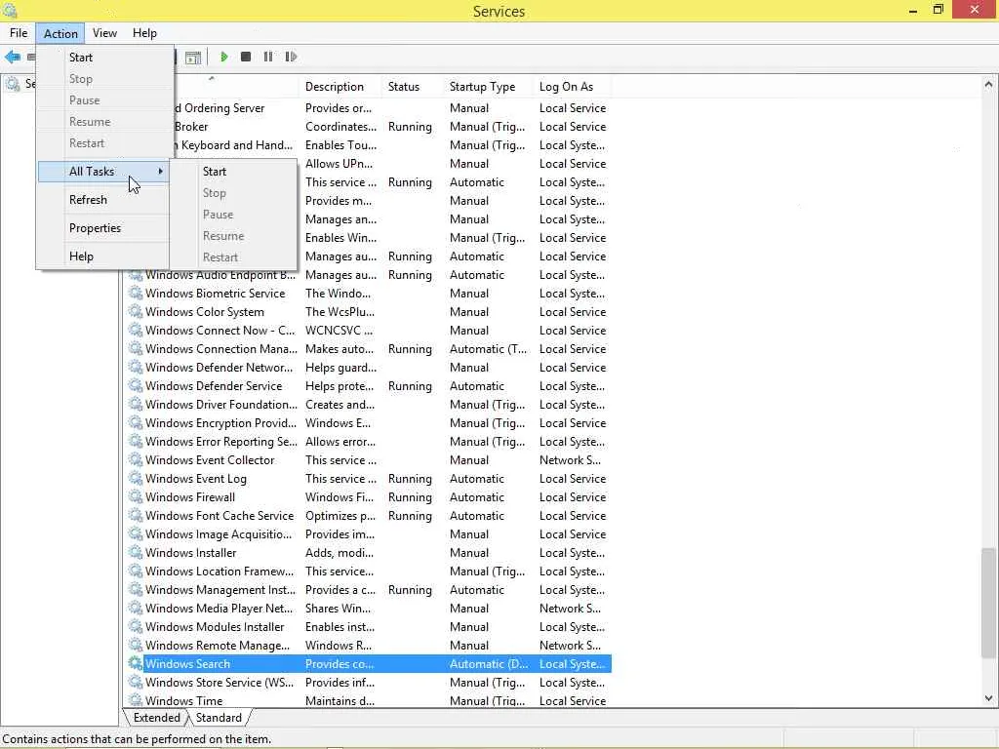Click 'Automatic (D...' startup type cell
999x749 pixels.
click(x=489, y=663)
